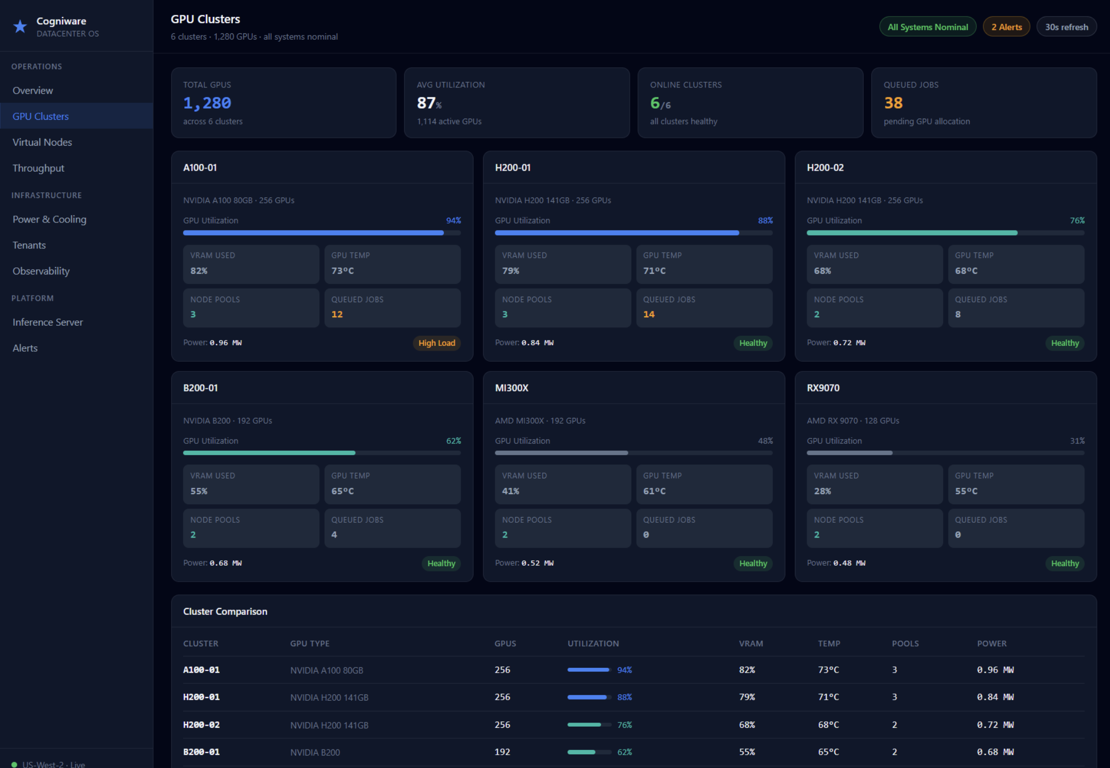The height and width of the screenshot is (768, 1110).
Task: Select GPU Clusters in the sidebar
Action: [76, 116]
